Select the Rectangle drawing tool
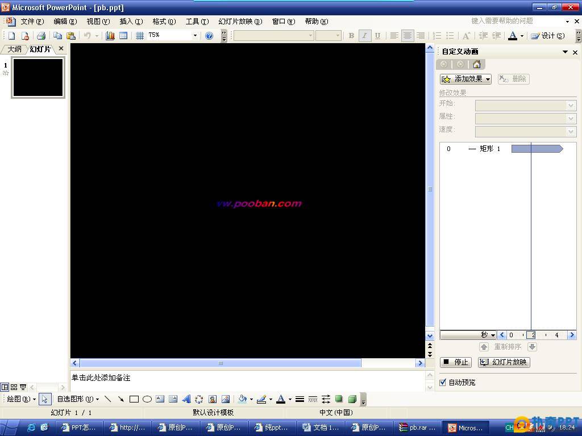 [134, 399]
